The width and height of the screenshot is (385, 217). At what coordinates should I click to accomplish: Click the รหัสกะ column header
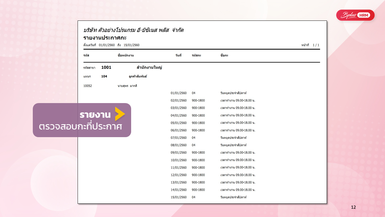pyautogui.click(x=196, y=55)
